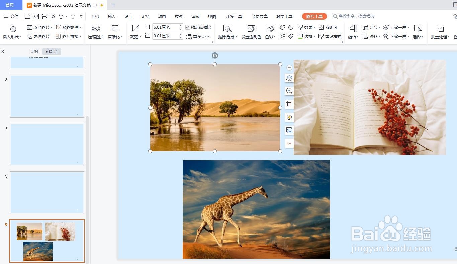The image size is (457, 264).
Task: Switch to Outline (大纲) panel tab
Action: pyautogui.click(x=34, y=52)
